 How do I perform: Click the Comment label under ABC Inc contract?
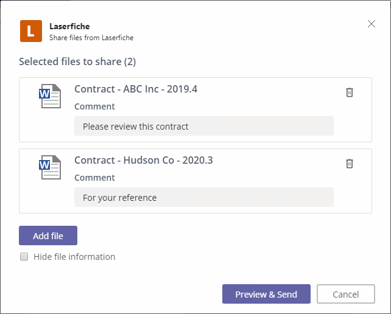(x=95, y=106)
